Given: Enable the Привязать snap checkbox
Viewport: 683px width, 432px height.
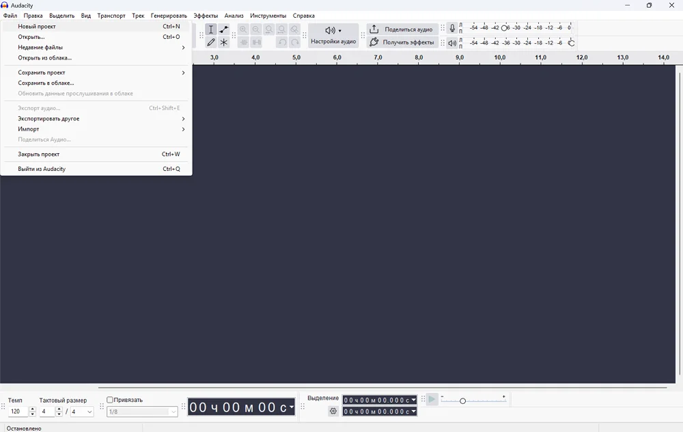Looking at the screenshot, I should coord(110,400).
